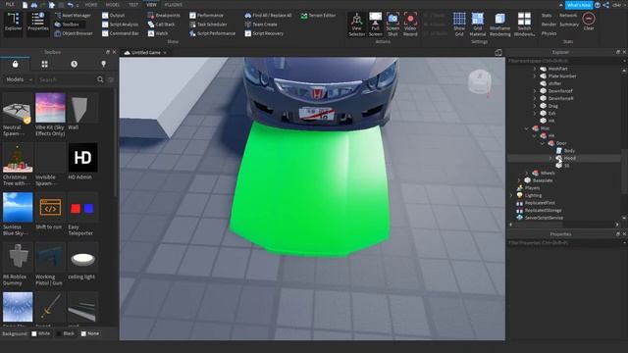Click the undo arrow in quick access bar
This screenshot has height=353, width=628.
click(70, 5)
